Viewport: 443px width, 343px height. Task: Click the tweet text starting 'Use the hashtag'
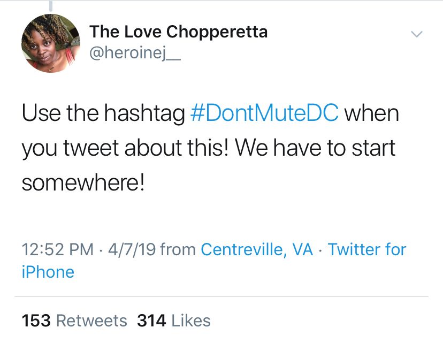pyautogui.click(x=104, y=115)
